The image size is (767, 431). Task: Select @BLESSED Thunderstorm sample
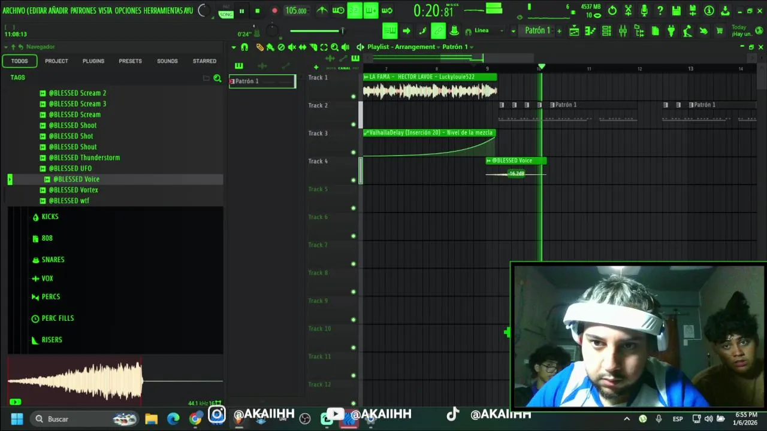click(84, 157)
